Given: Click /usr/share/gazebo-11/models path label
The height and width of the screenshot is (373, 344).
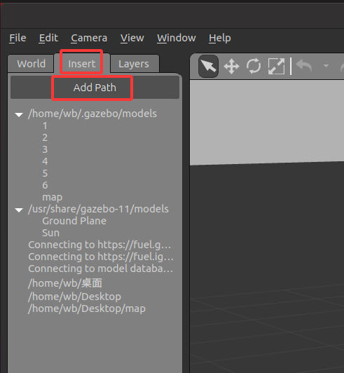Looking at the screenshot, I should click(98, 209).
